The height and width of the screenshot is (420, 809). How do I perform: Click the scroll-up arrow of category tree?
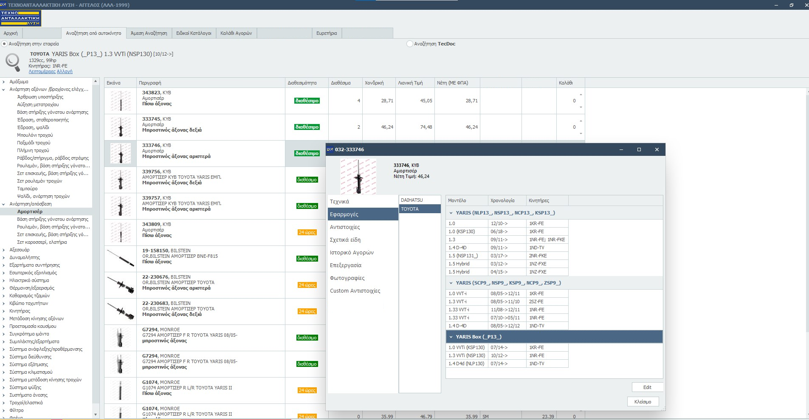[96, 81]
